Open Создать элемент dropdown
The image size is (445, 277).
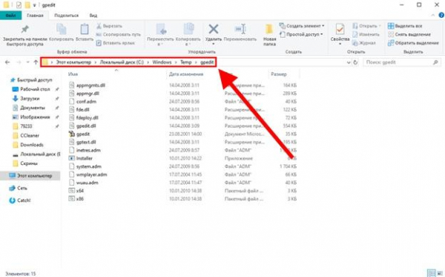click(301, 26)
